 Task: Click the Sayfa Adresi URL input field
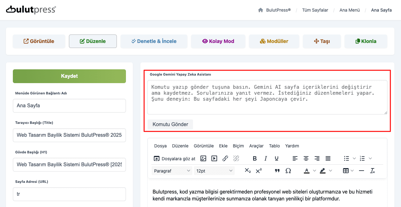pyautogui.click(x=69, y=194)
